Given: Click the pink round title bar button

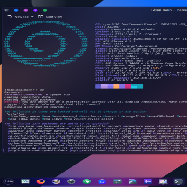Looking at the screenshot, I should tap(26, 10).
